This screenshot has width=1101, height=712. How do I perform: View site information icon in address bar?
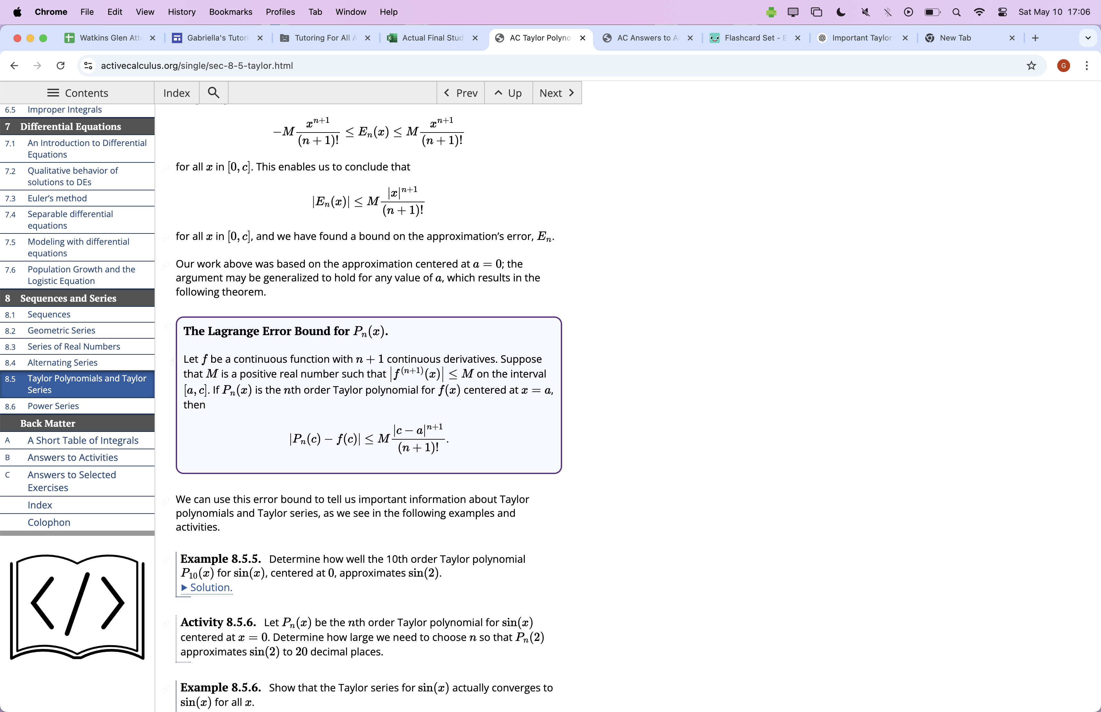tap(88, 66)
